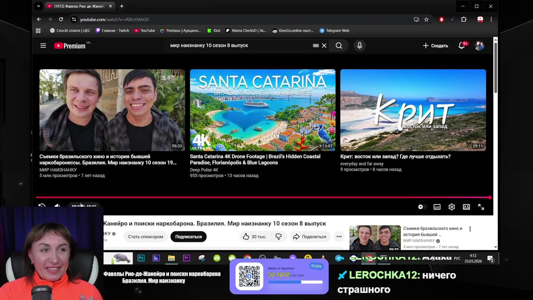Open Photoshop from taskbar
This screenshot has width=533, height=300.
pyautogui.click(x=141, y=258)
